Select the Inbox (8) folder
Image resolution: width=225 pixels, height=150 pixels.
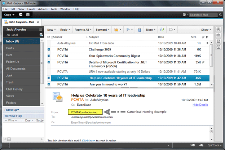22,41
